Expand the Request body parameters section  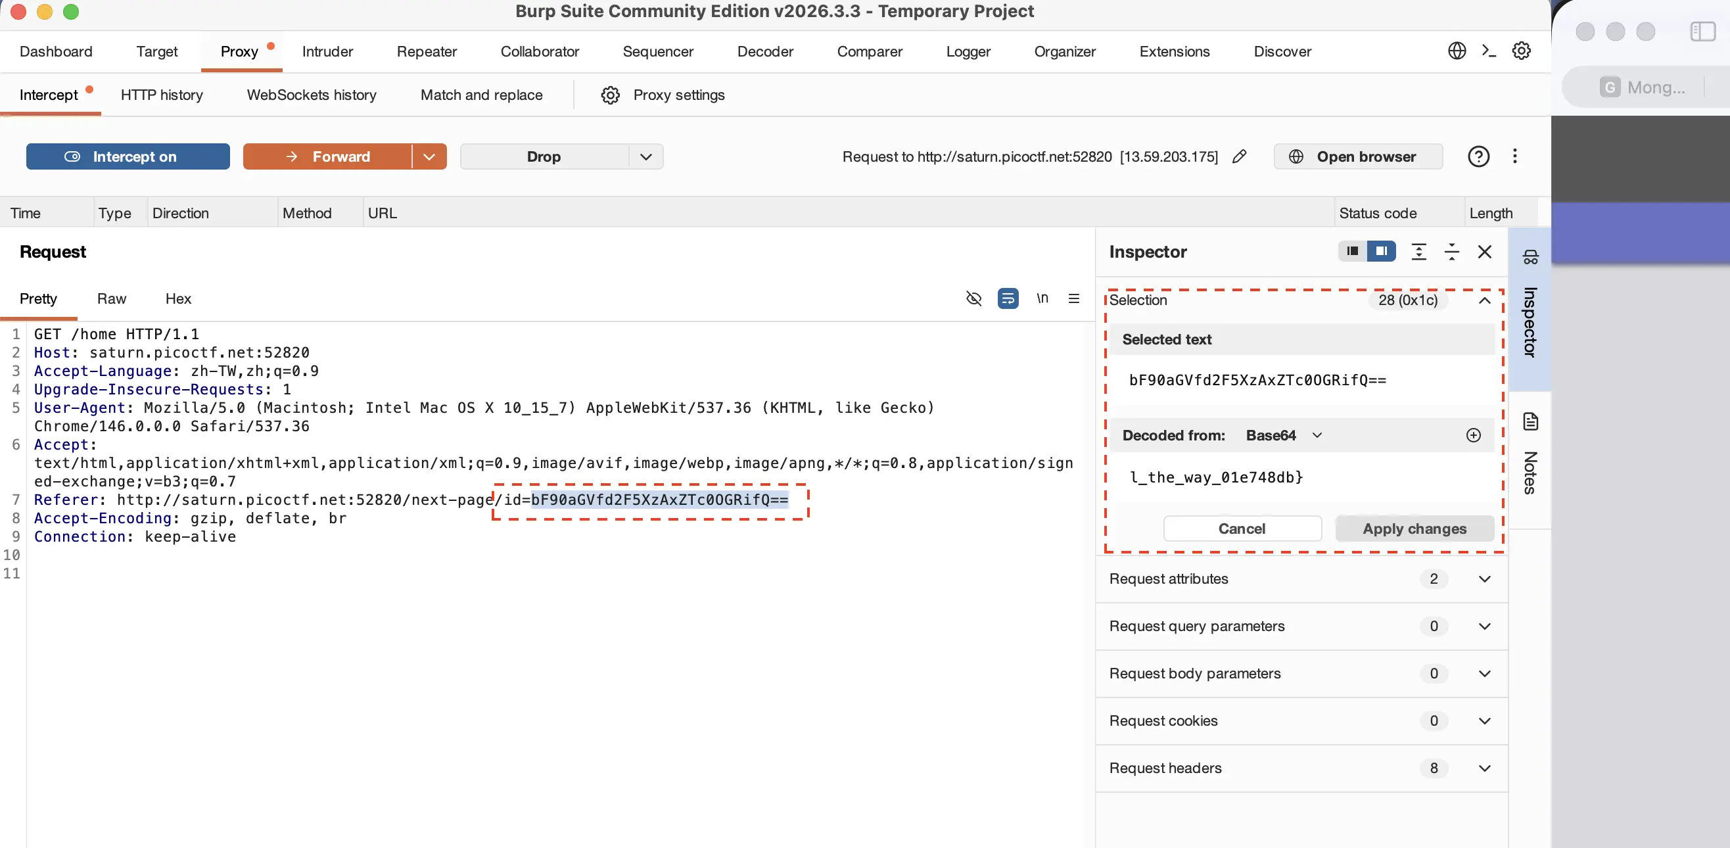[1484, 673]
